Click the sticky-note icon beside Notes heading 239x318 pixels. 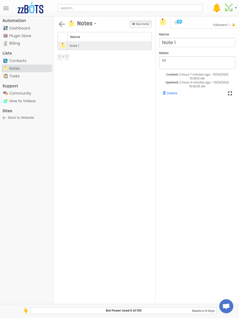coord(71,24)
